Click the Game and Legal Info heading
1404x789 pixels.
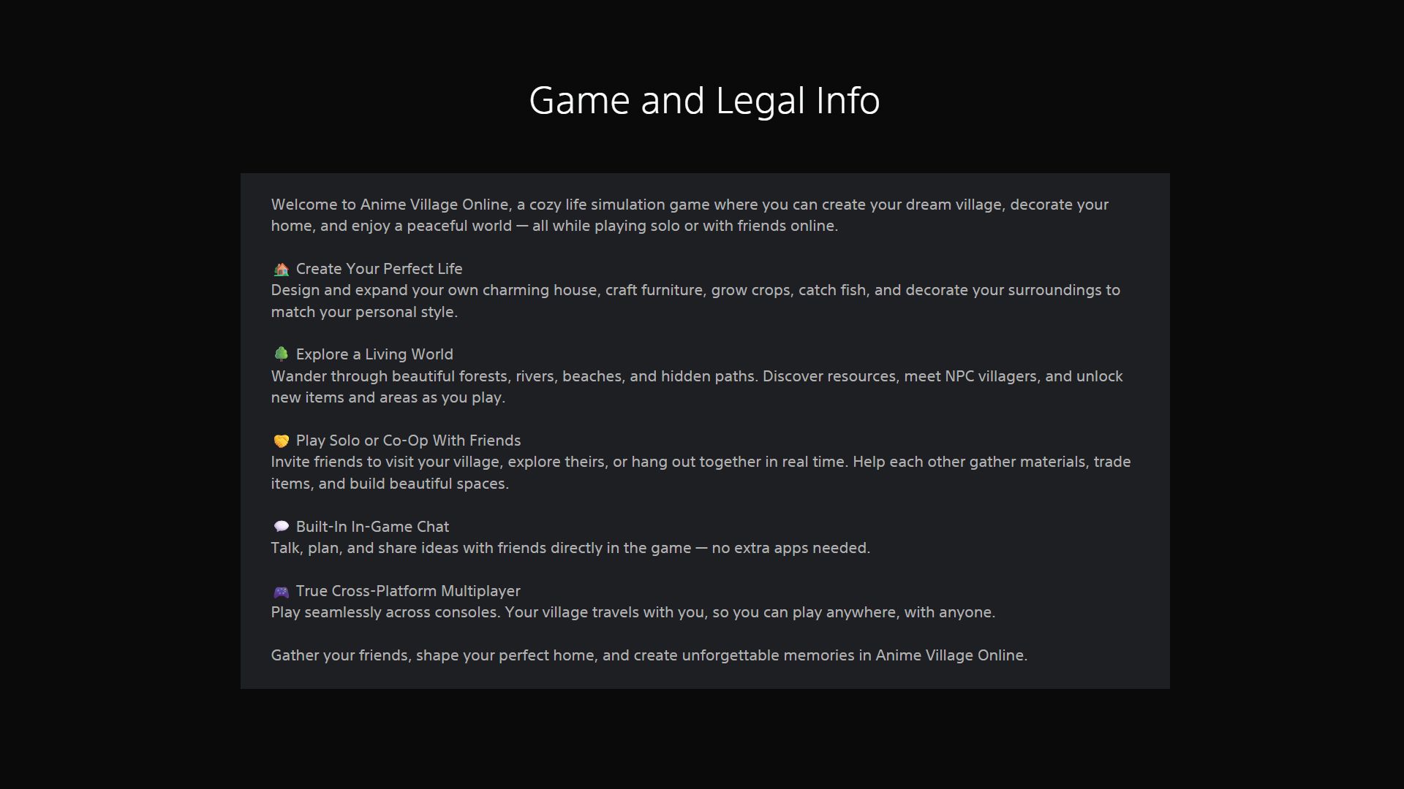[x=703, y=100]
